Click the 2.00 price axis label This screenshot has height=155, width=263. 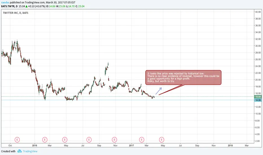257,141
